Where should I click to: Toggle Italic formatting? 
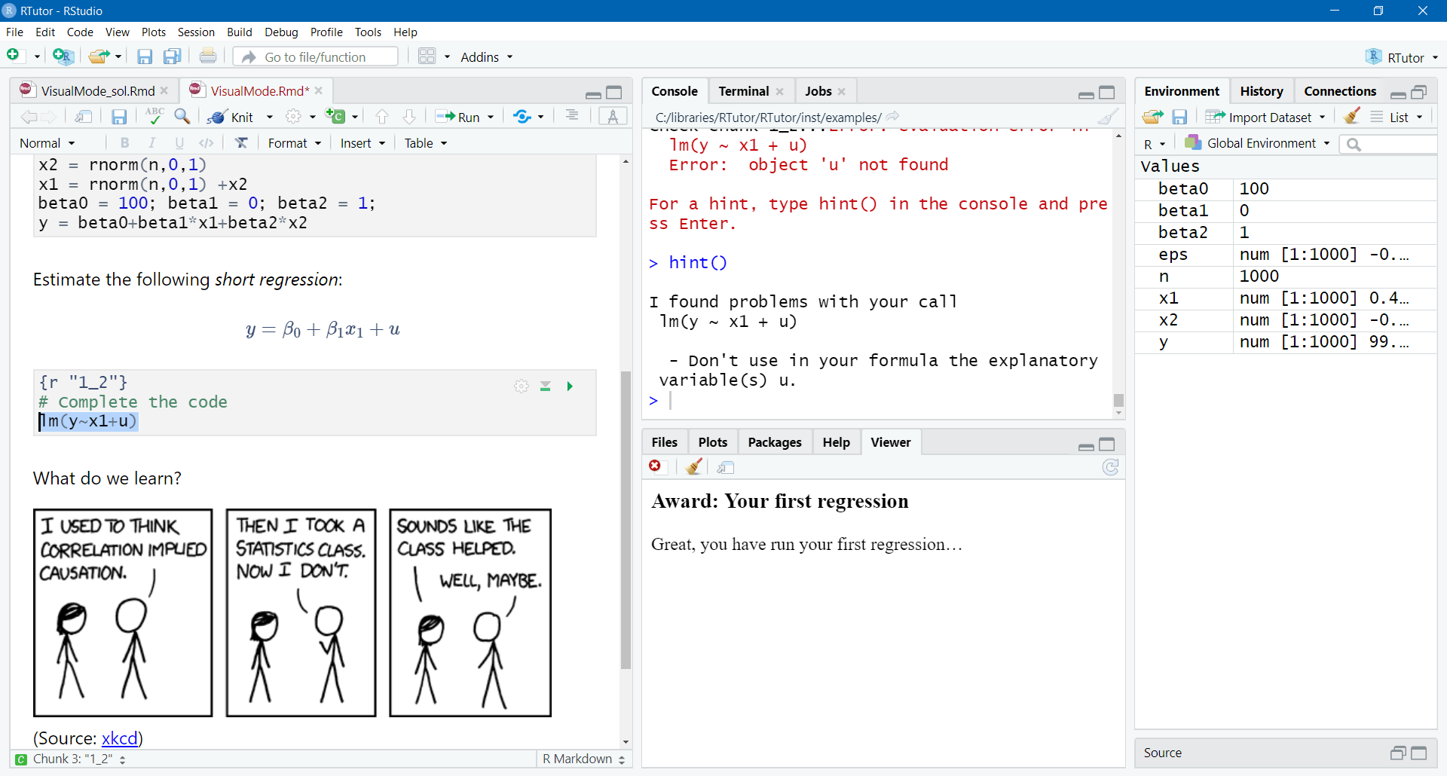152,142
